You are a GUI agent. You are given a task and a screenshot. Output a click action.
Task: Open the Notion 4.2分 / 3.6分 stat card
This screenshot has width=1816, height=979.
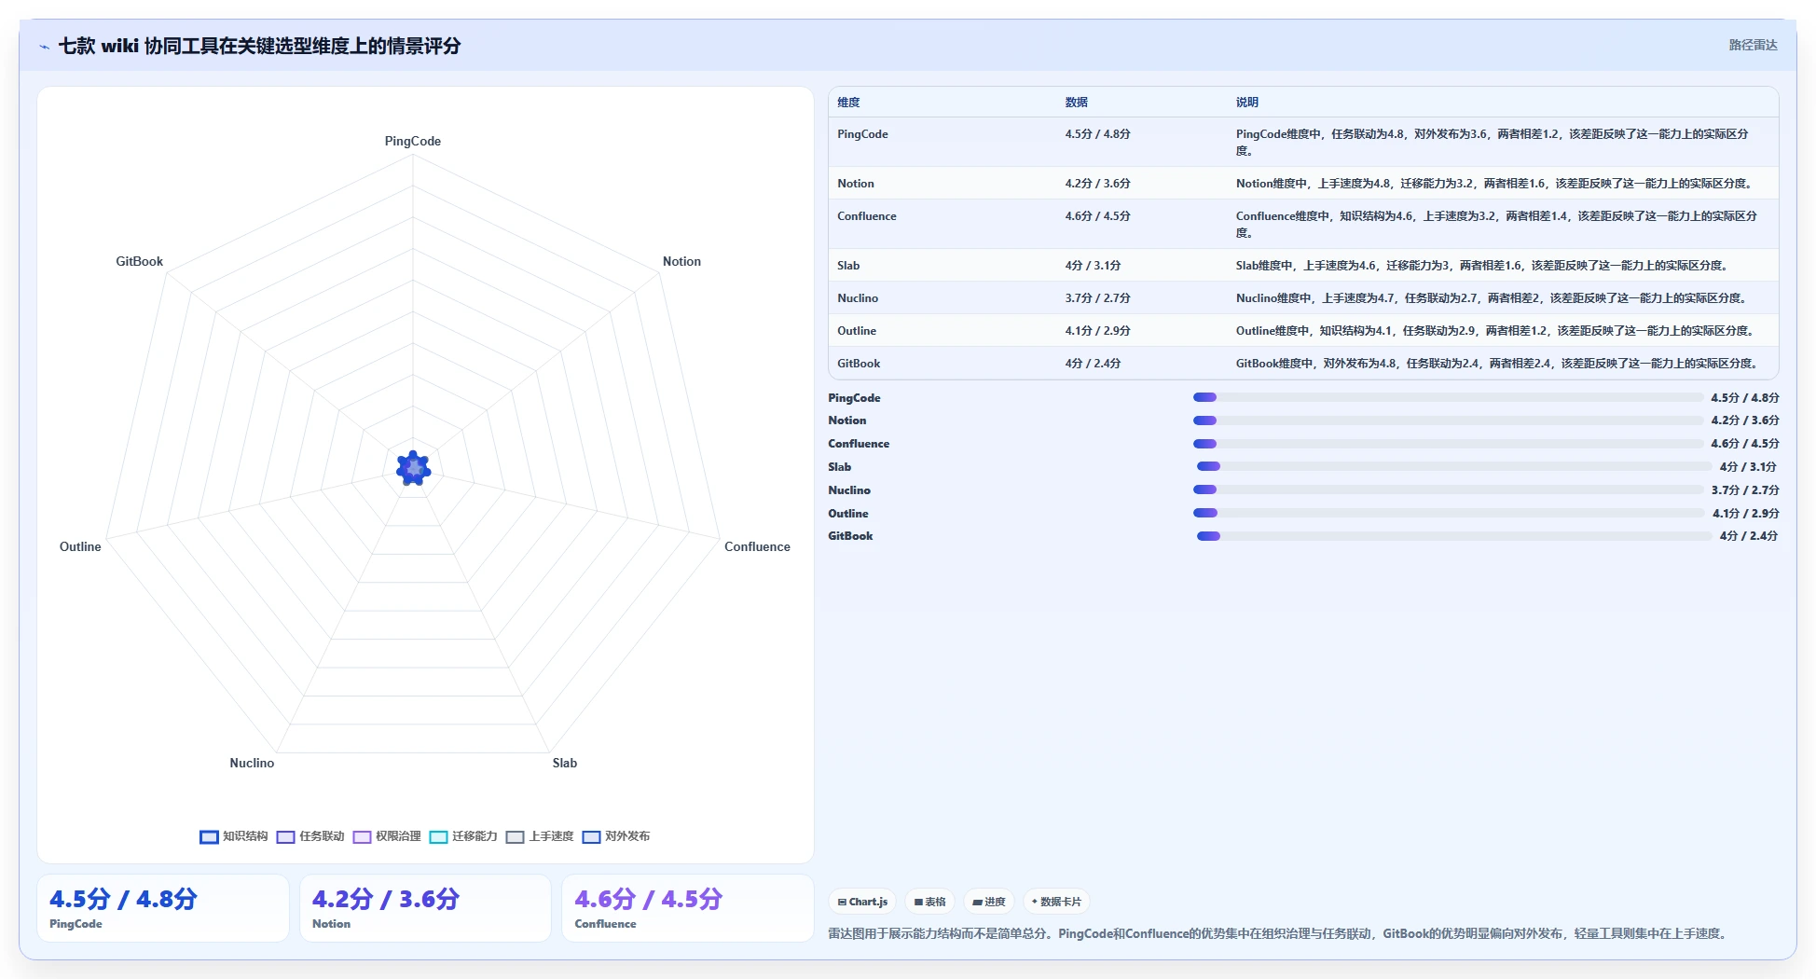[x=425, y=908]
